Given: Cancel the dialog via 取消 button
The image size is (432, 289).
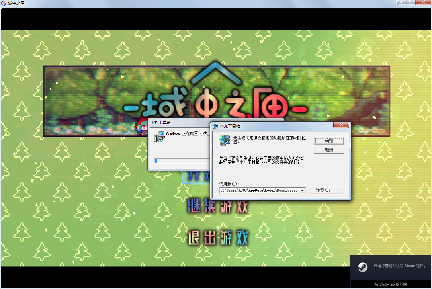Looking at the screenshot, I should point(329,150).
